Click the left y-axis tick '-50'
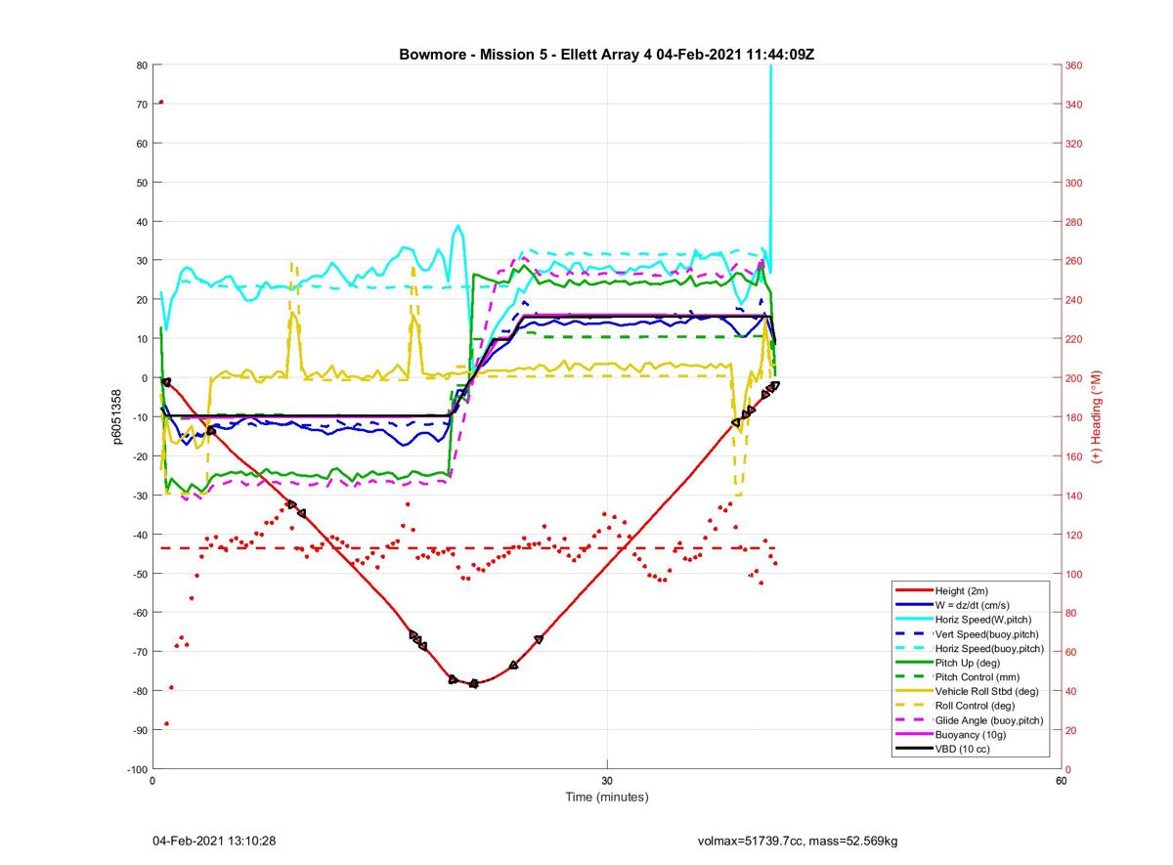1173x865 pixels. coord(138,574)
